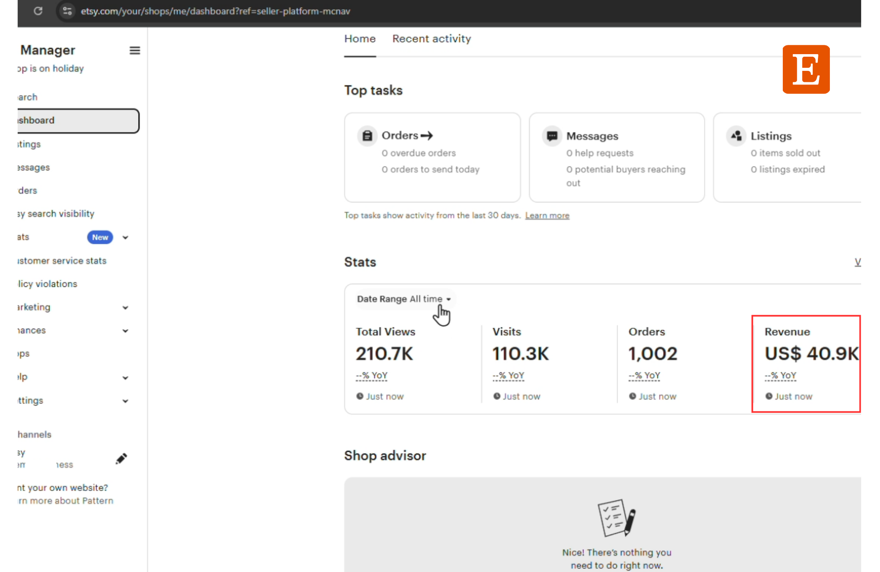Open Learn more about Pattern link
The image size is (880, 572).
click(66, 501)
